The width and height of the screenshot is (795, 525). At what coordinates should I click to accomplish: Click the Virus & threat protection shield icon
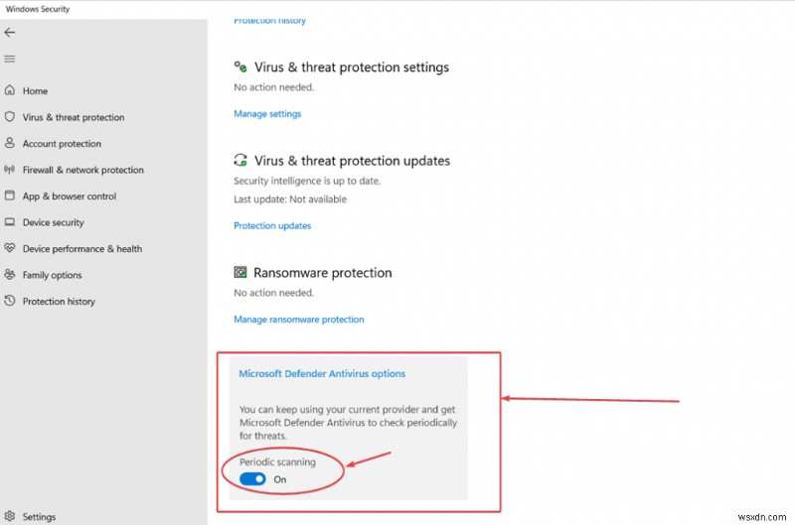10,117
